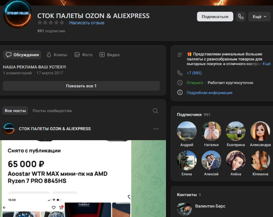The width and height of the screenshot is (273, 217).
Task: Click the star rating row
Action: coord(51,23)
